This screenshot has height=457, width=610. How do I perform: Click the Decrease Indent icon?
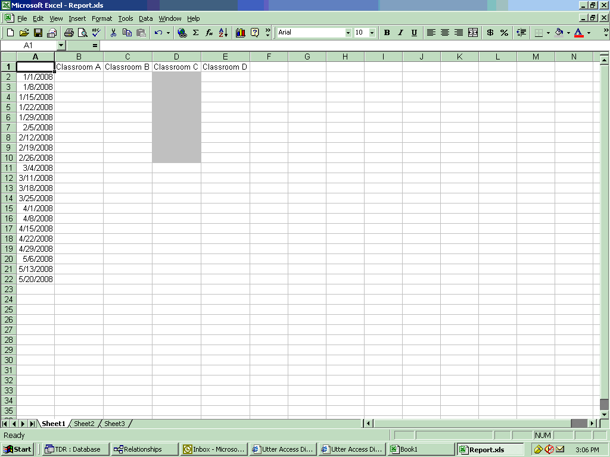(521, 33)
